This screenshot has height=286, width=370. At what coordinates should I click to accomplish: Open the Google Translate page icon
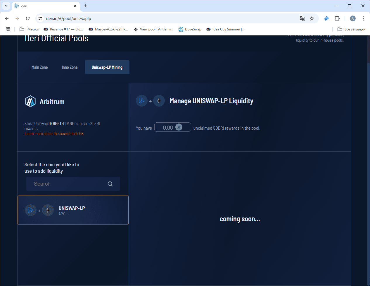click(302, 18)
